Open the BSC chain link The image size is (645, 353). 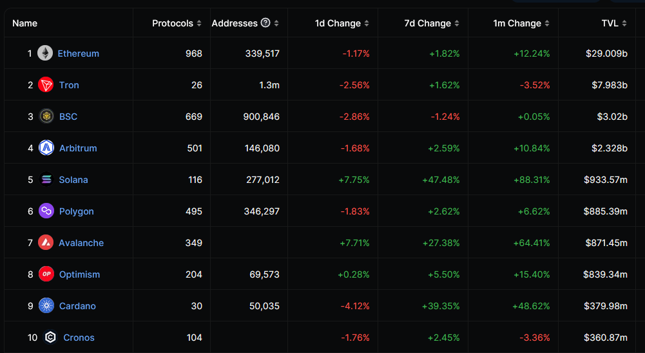[68, 117]
